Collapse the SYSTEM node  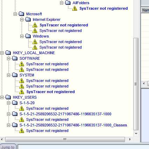click(8, 75)
